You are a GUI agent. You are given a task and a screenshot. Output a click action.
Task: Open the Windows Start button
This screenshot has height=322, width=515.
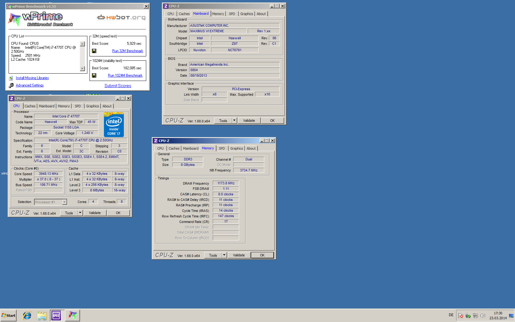9,315
